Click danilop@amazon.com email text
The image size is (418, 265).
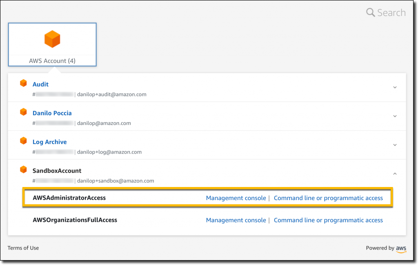click(104, 123)
